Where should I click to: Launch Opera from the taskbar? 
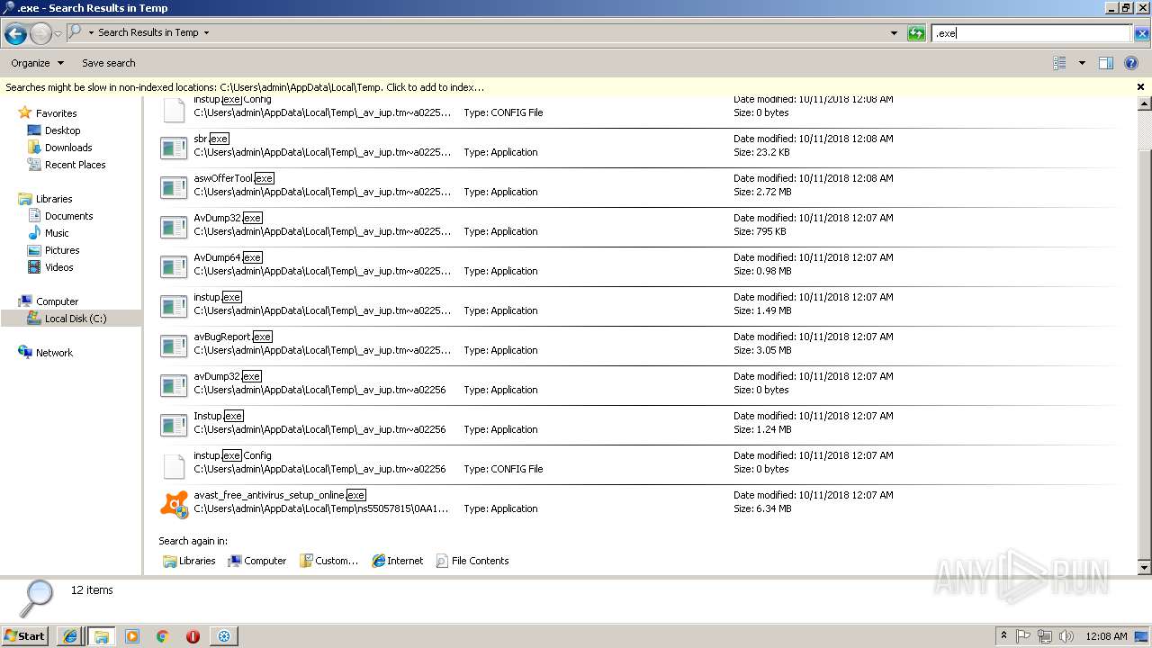point(193,636)
